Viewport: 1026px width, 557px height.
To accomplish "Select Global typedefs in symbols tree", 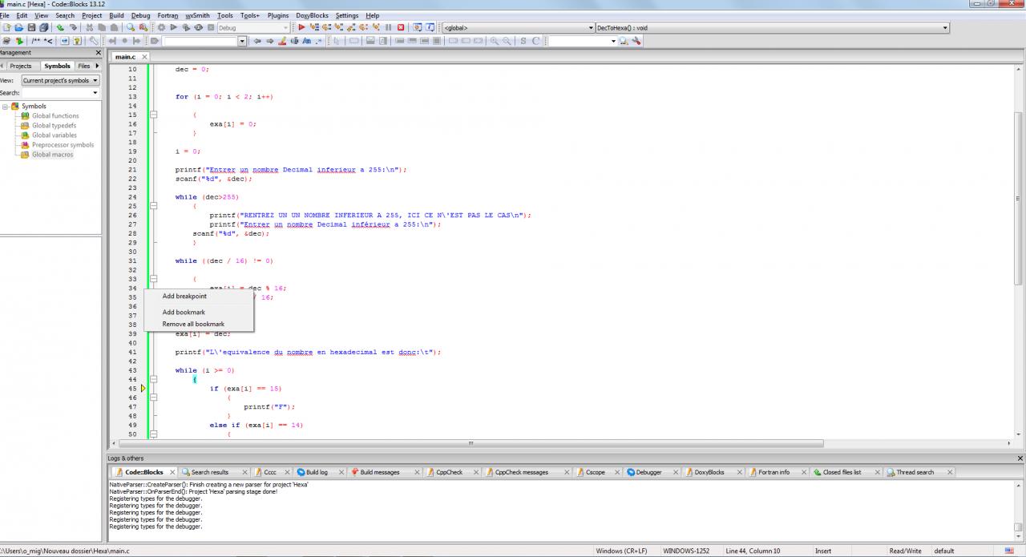I will coord(54,125).
